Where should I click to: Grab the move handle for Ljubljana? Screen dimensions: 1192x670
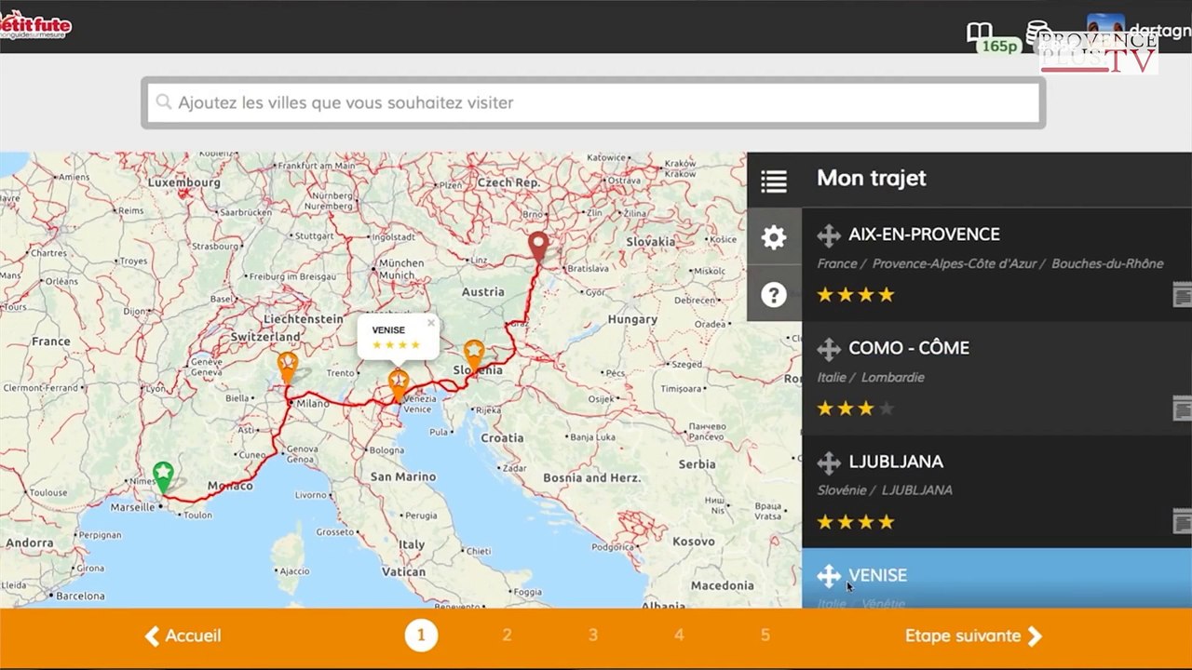[x=829, y=462]
